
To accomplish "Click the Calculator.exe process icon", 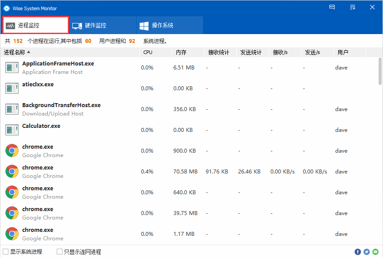I will 12,130.
